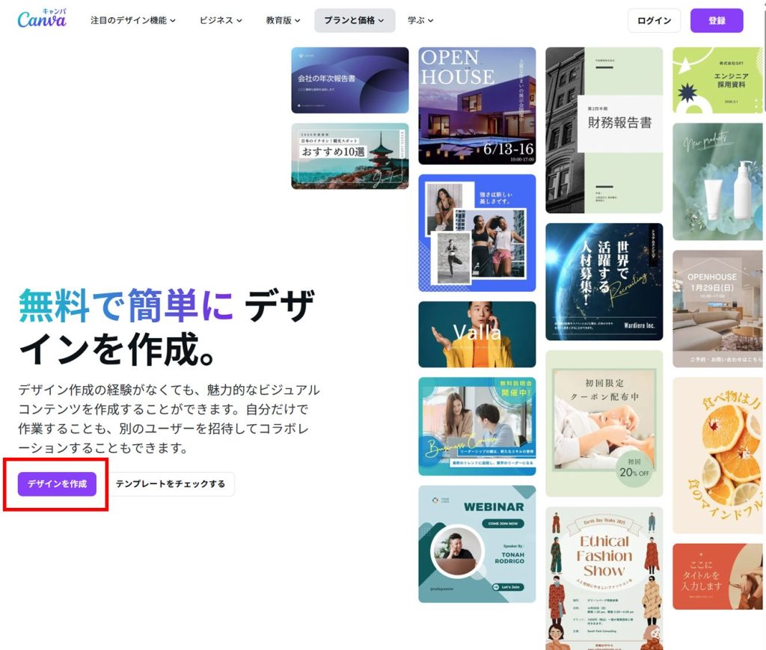Expand the 注目のデザイン機能 dropdown menu

(132, 21)
